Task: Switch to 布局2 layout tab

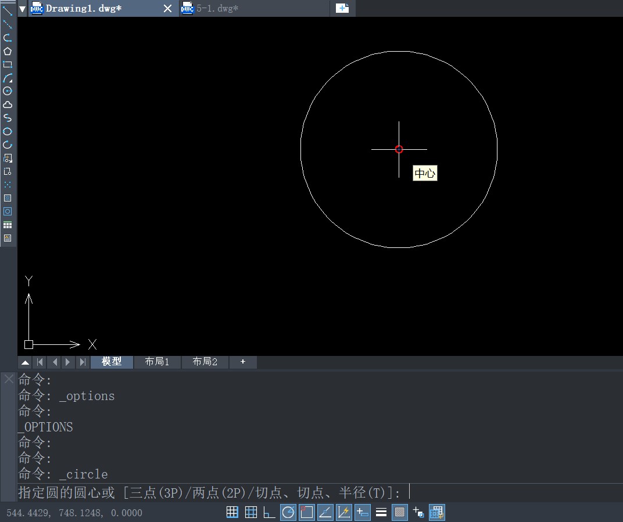Action: pyautogui.click(x=205, y=362)
